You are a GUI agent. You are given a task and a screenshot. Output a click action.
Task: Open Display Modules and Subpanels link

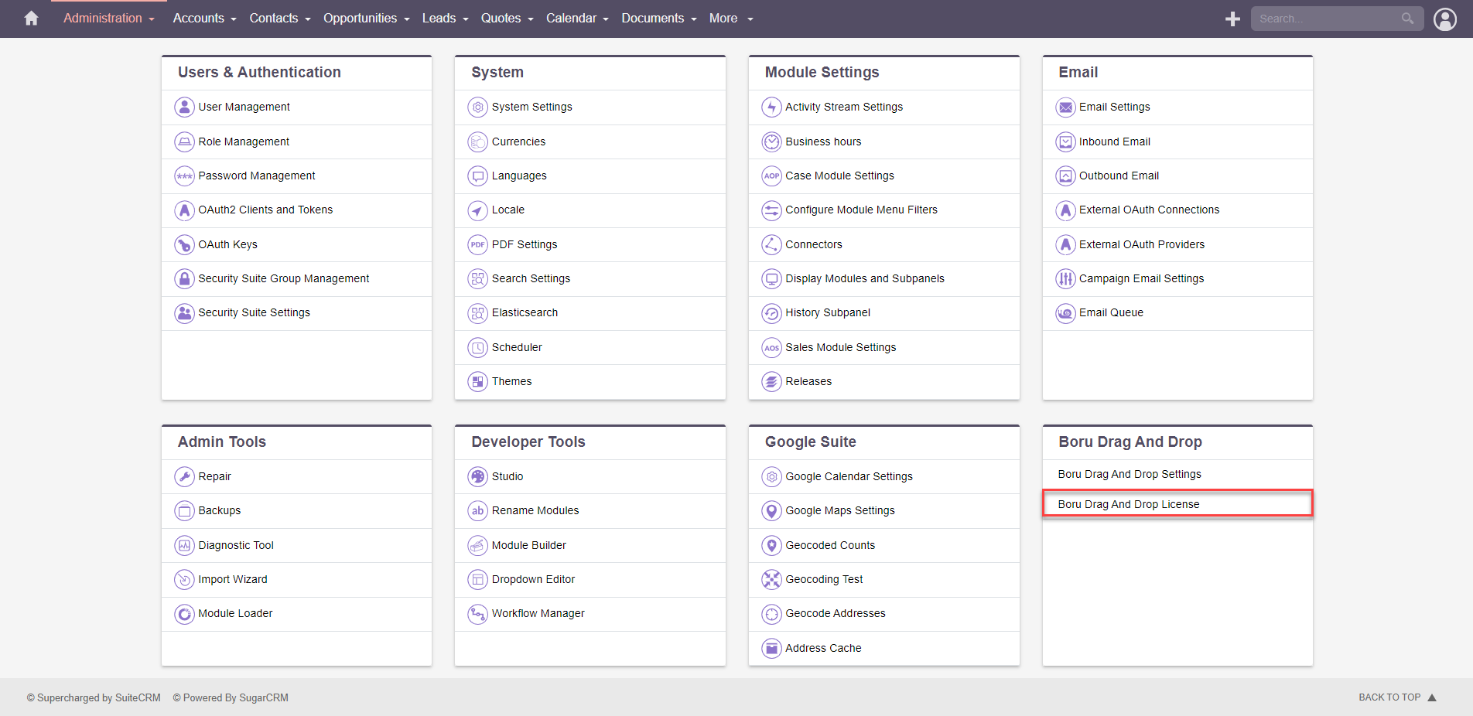point(865,278)
